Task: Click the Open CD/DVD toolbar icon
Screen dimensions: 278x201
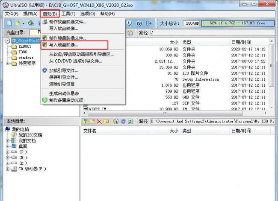Action: coord(31,23)
